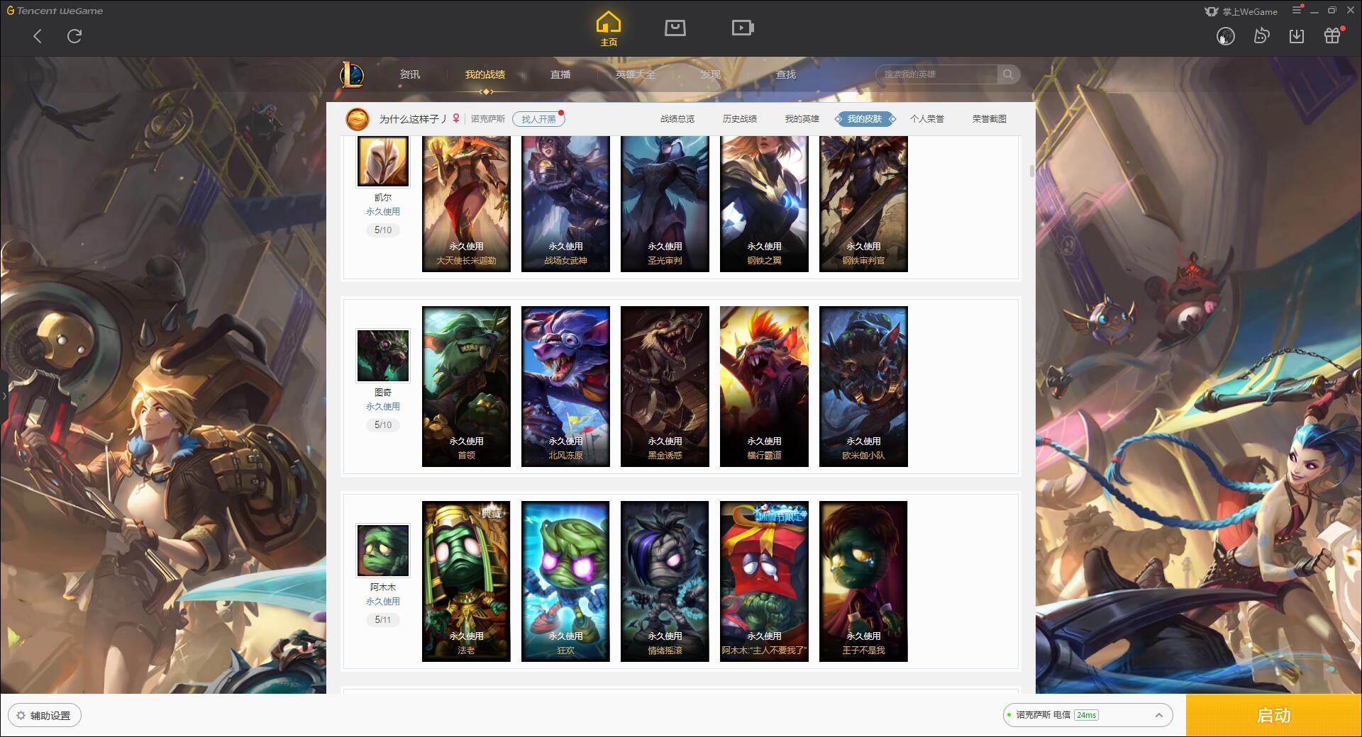Open the 欧米伽小队 skin card
The image size is (1362, 737).
tap(863, 386)
